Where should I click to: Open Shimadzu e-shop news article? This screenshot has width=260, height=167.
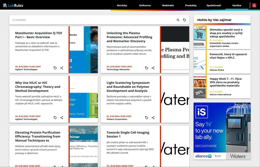pyautogui.click(x=226, y=33)
